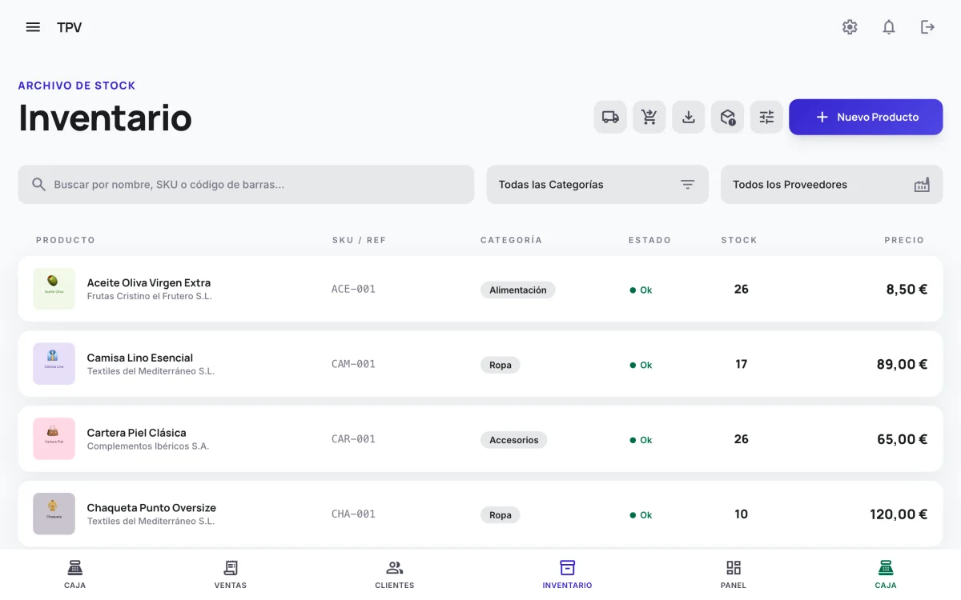Click the Aceite Oliva product thumbnail

(x=54, y=289)
